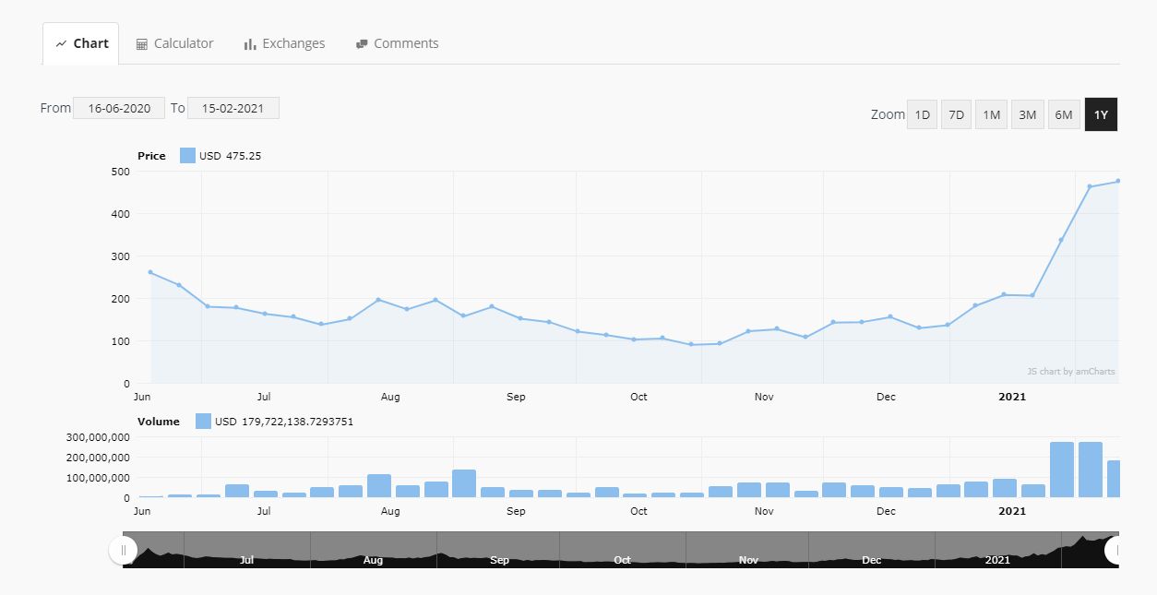
Task: Open the Comments tab
Action: tap(397, 42)
